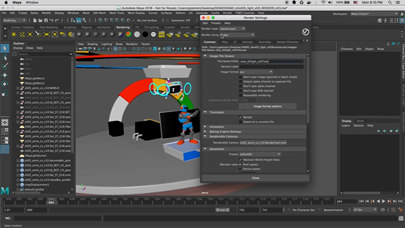The image size is (405, 228).
Task: Open the Channels menu in Channel Box
Action: (x=347, y=49)
